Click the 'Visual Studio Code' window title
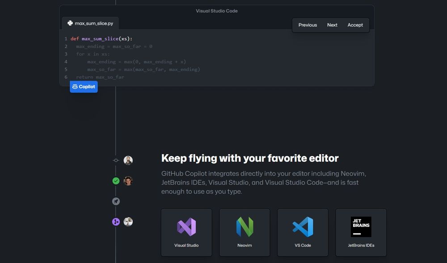Screen dimensions: 447x263 [217, 11]
